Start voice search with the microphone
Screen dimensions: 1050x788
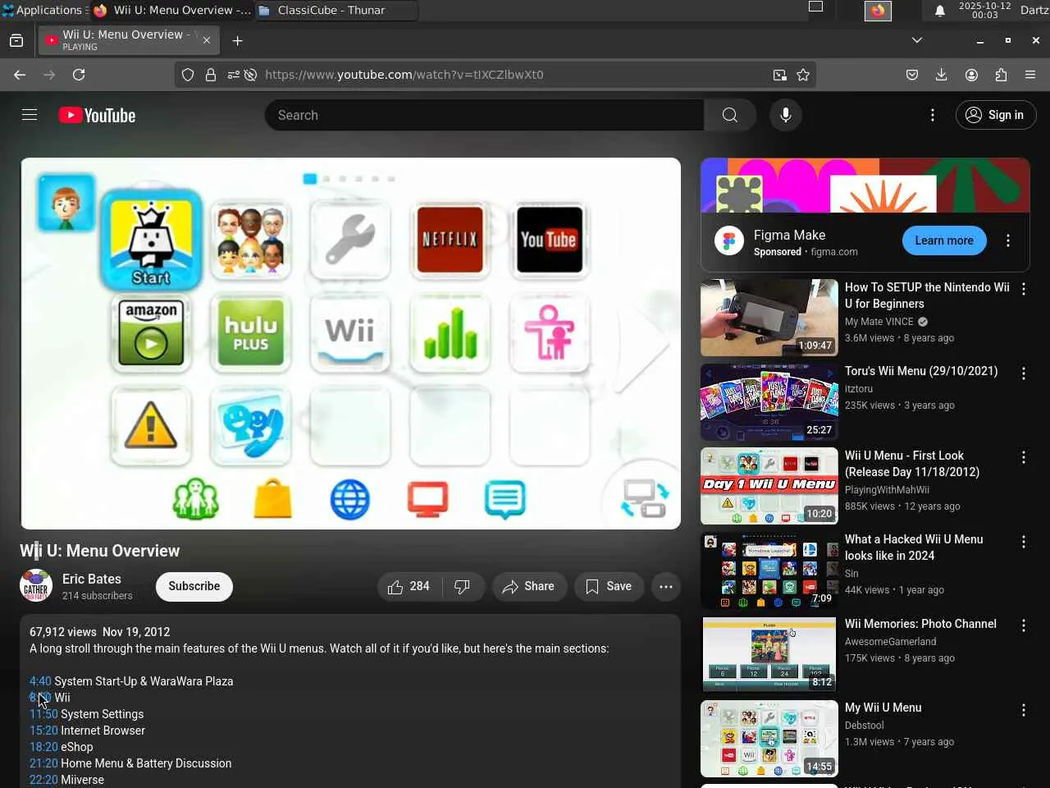(x=786, y=115)
